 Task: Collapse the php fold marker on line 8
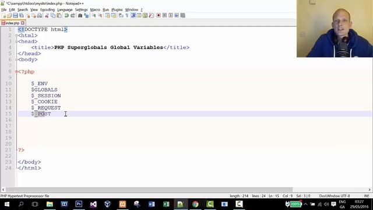(16, 72)
